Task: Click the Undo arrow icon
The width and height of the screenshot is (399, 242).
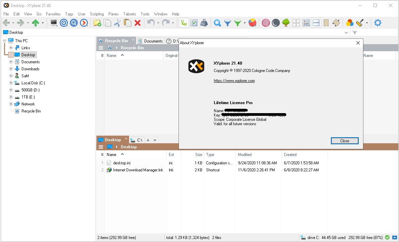Action: (x=151, y=23)
